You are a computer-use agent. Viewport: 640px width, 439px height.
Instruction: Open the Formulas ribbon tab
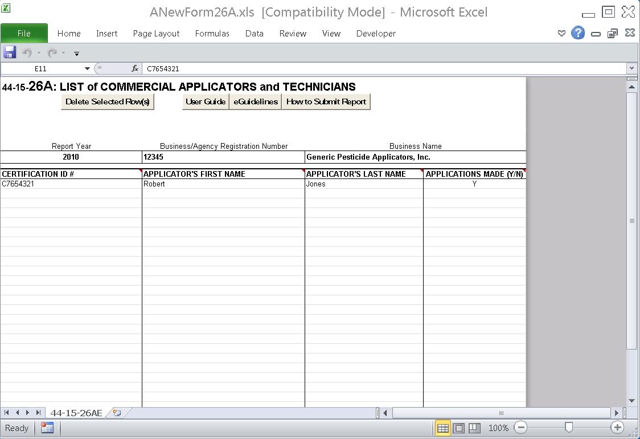point(212,34)
